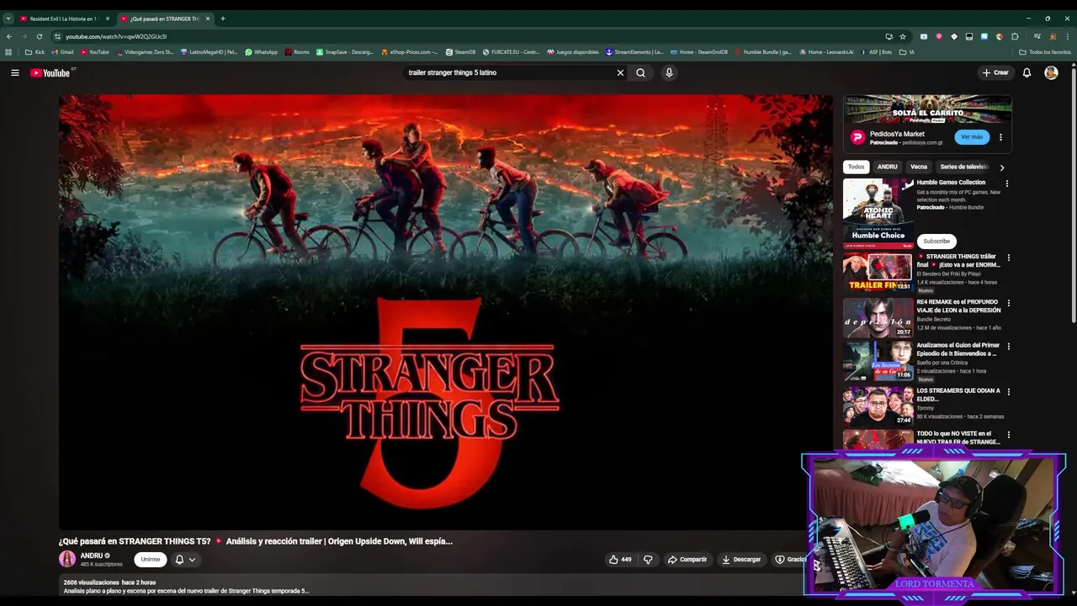Click the Compartir share button
The width and height of the screenshot is (1077, 606).
click(687, 559)
